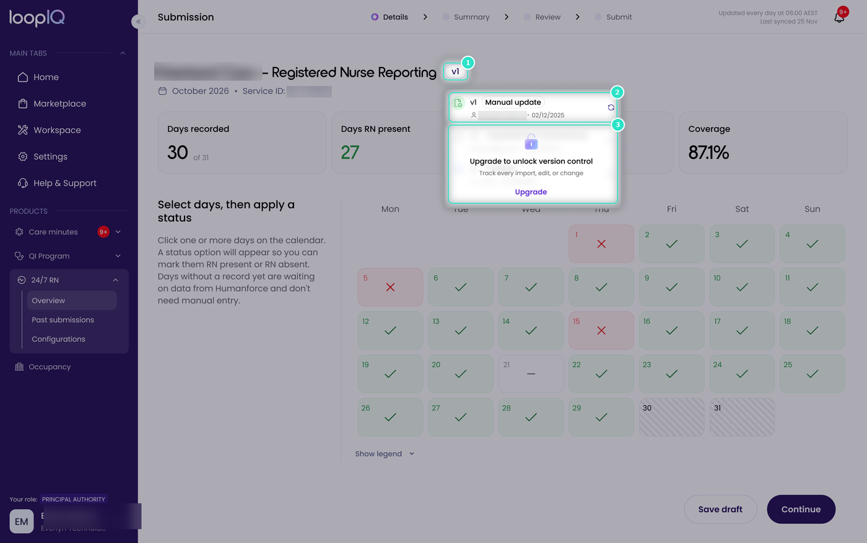Go to the Review step
The height and width of the screenshot is (543, 867).
(542, 17)
